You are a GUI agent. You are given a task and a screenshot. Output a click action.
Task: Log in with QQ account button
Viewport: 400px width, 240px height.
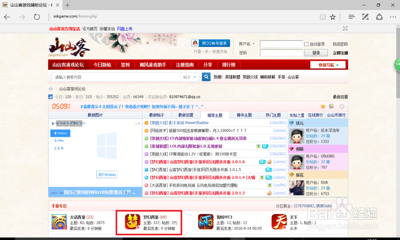pos(211,43)
